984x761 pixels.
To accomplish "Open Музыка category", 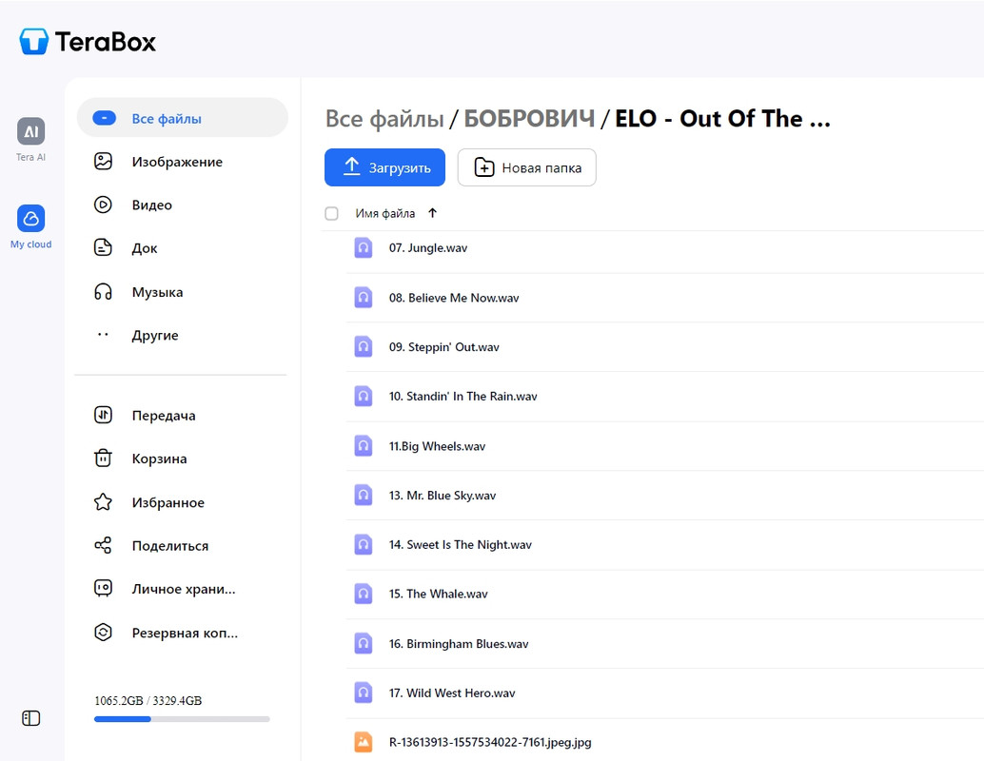I will tap(158, 292).
